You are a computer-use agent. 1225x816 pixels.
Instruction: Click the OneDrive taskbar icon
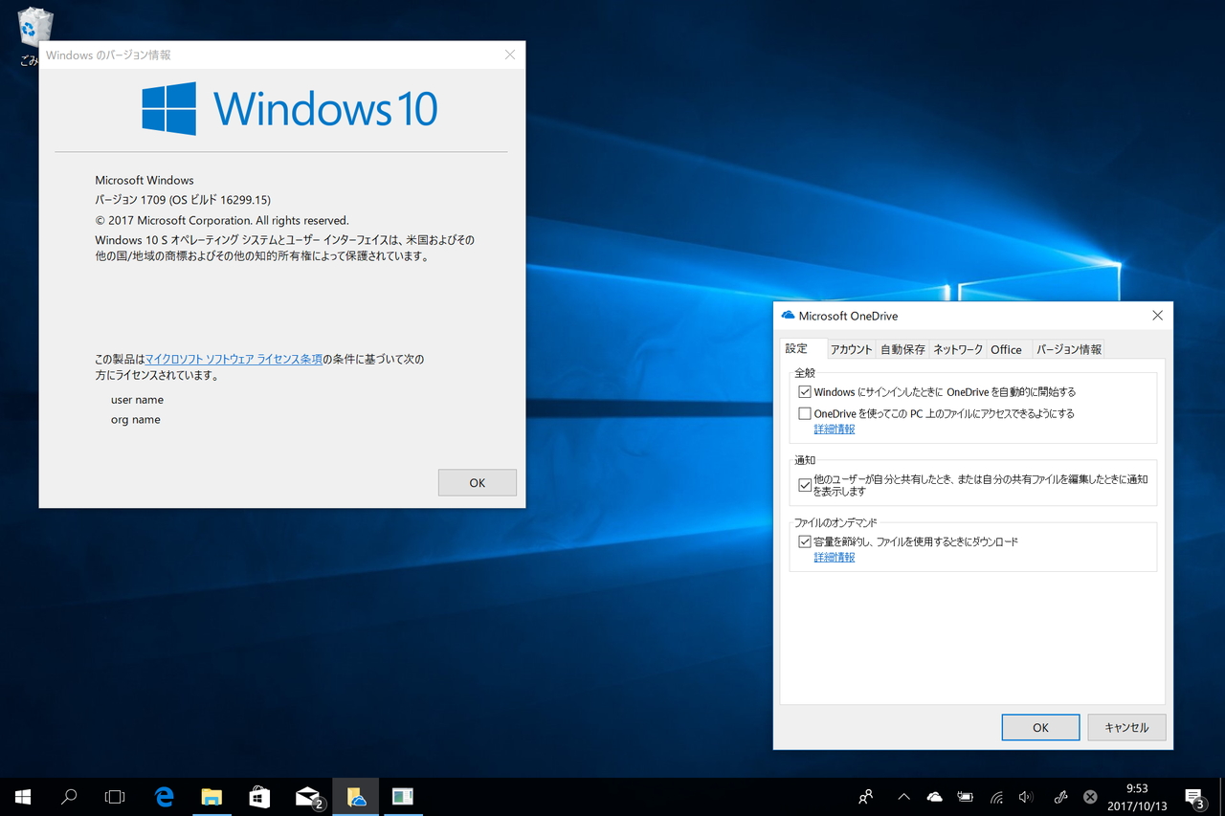(355, 796)
